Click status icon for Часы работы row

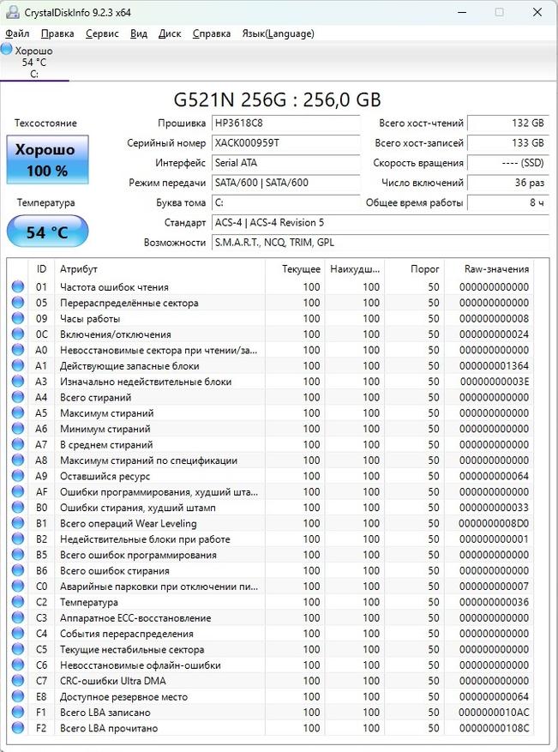coord(18,318)
